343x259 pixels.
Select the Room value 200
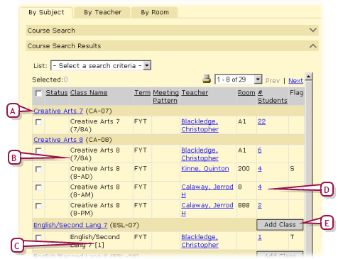[244, 169]
